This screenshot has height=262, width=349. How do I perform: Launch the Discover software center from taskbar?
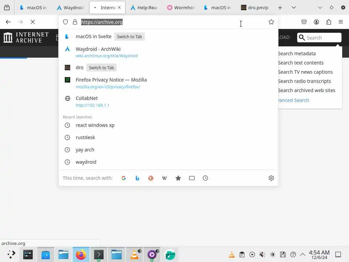(46, 254)
